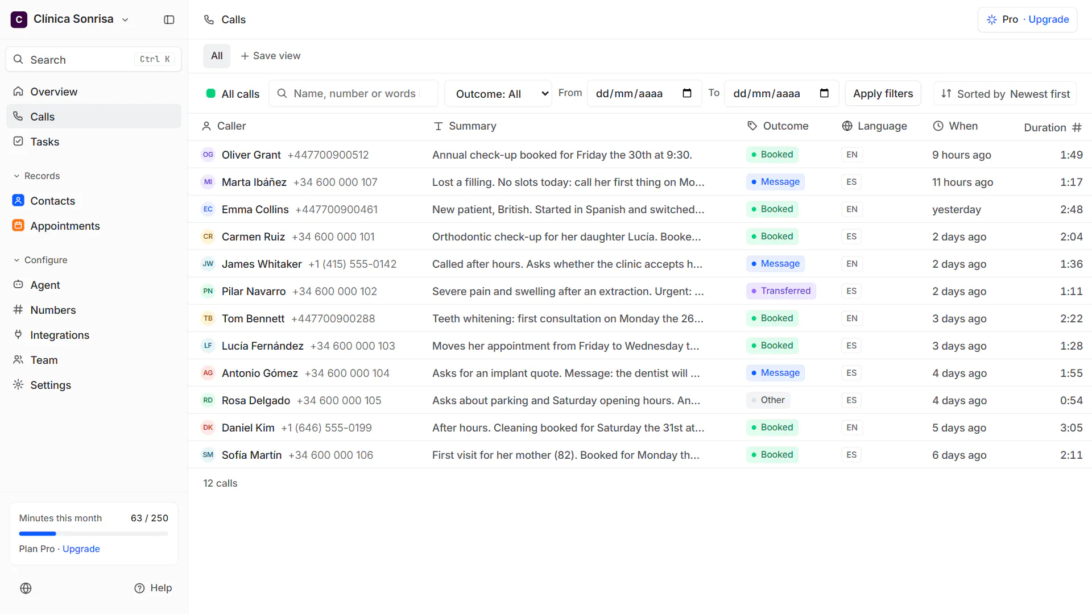The image size is (1092, 614).
Task: Click the From date field
Action: pos(643,94)
